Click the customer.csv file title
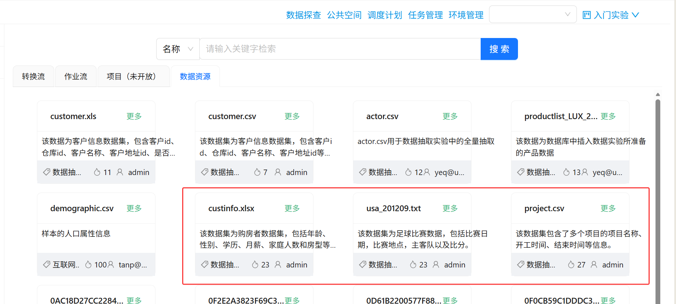 [x=232, y=116]
